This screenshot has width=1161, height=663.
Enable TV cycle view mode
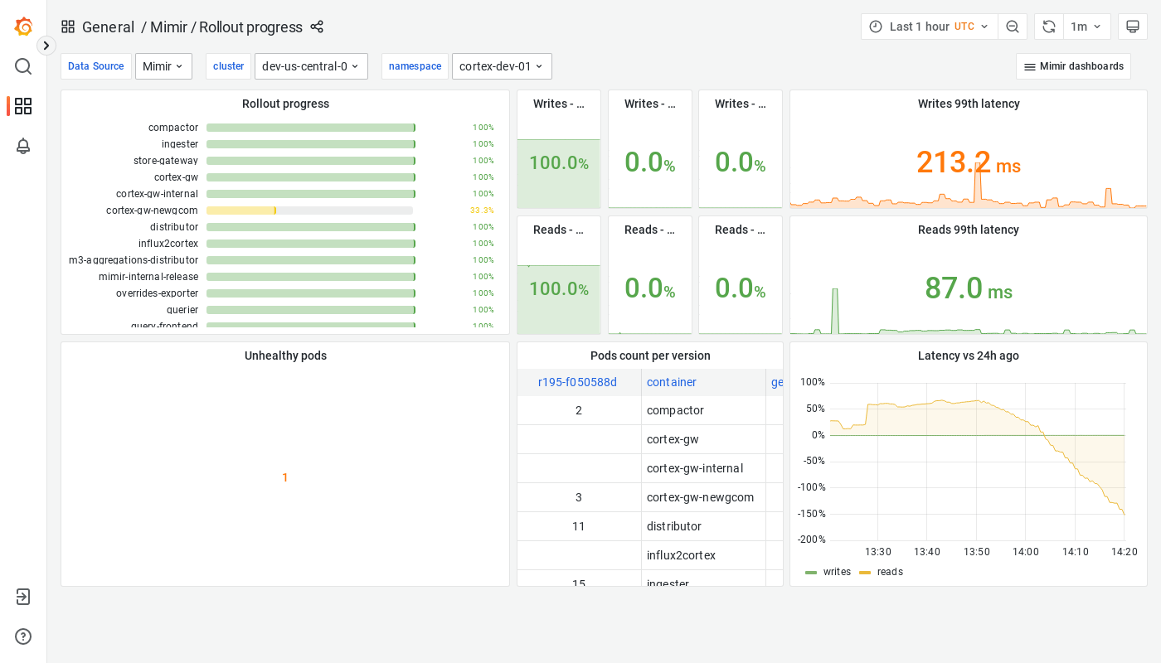click(1133, 26)
